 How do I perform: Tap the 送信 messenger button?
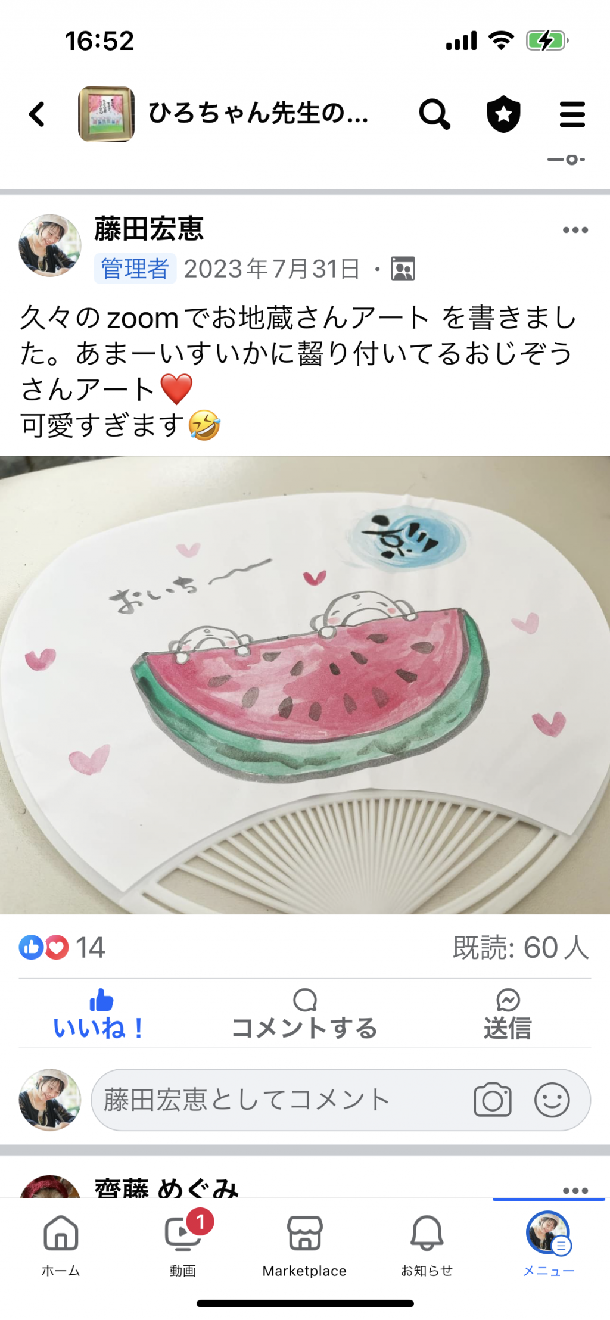(x=508, y=1014)
